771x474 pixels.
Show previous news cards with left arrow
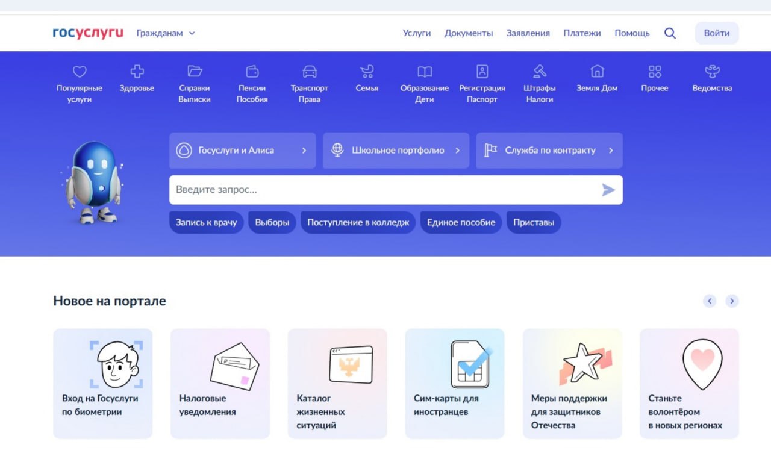tap(710, 301)
